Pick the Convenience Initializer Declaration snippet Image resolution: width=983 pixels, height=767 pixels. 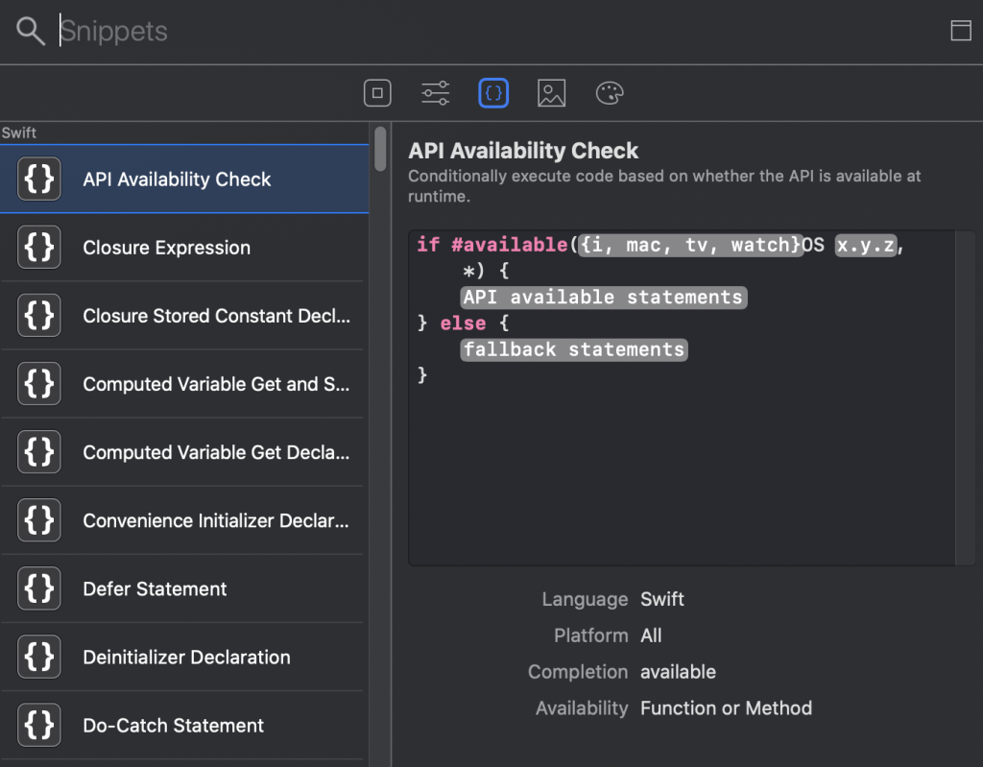[x=216, y=520]
